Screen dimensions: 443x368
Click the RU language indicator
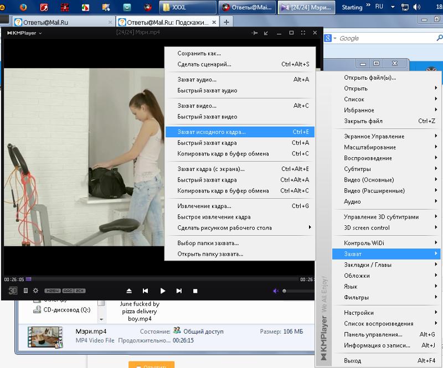[379, 7]
